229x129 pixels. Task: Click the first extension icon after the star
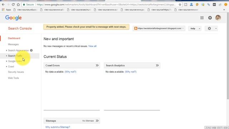(x=186, y=5)
